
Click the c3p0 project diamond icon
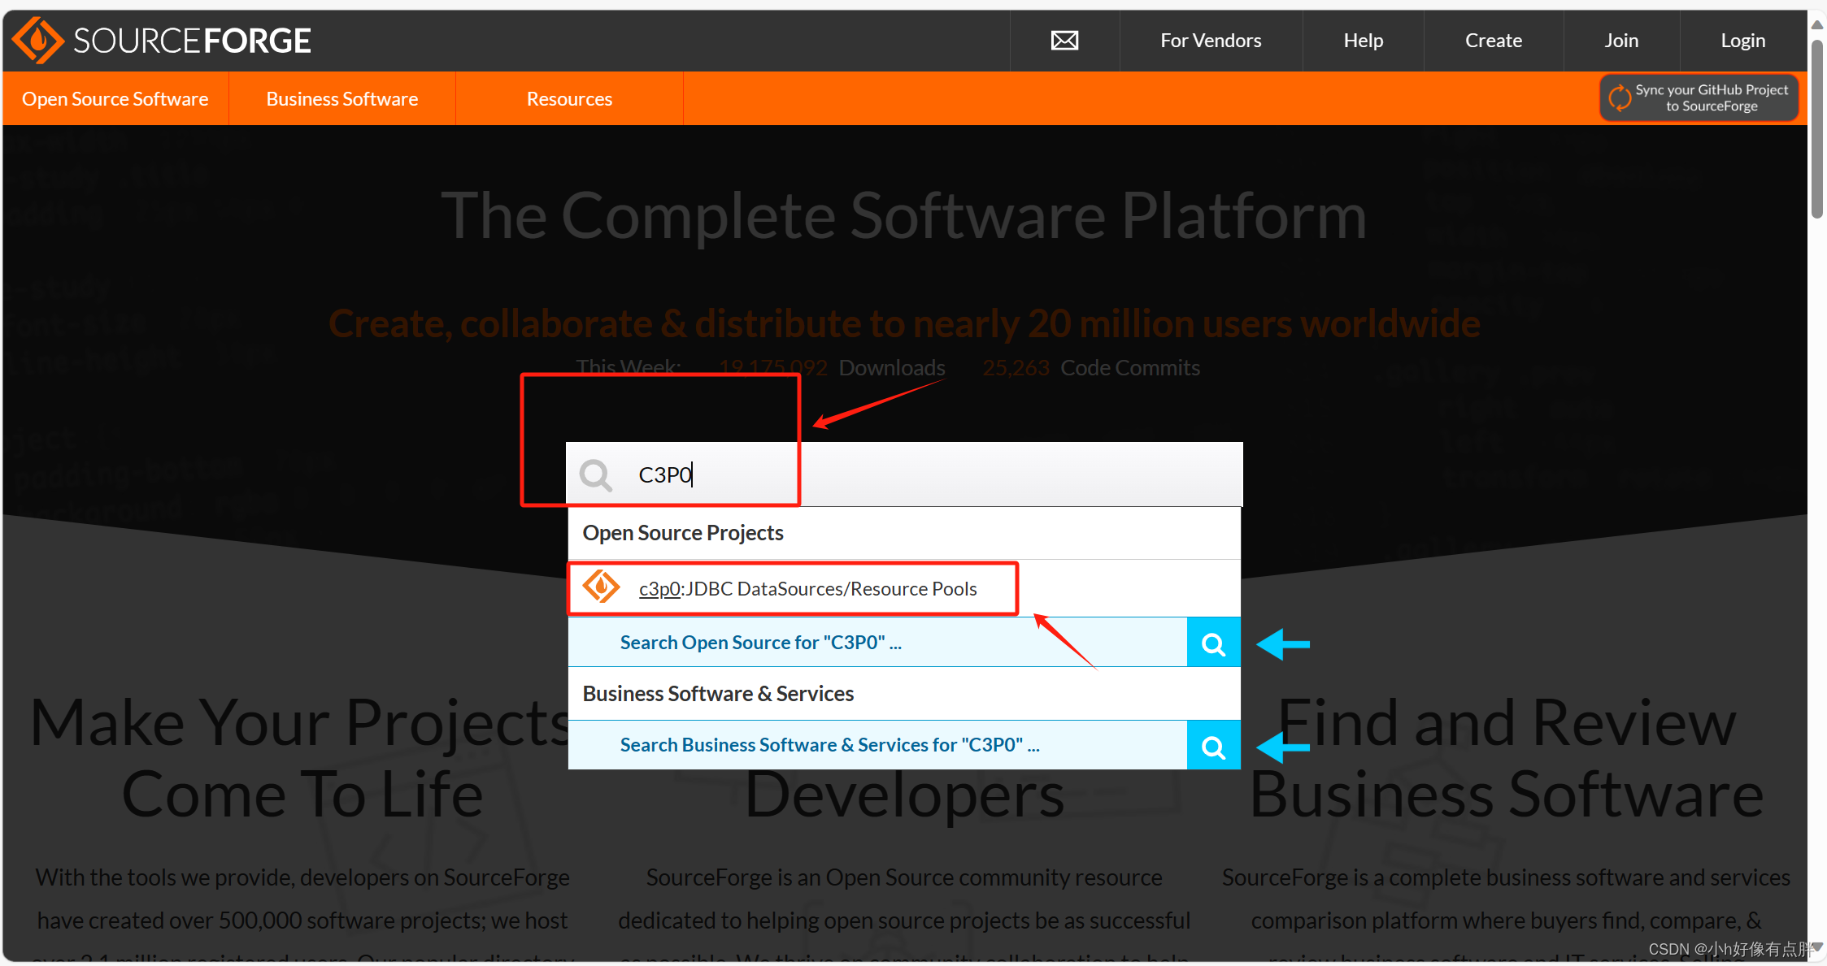click(602, 587)
